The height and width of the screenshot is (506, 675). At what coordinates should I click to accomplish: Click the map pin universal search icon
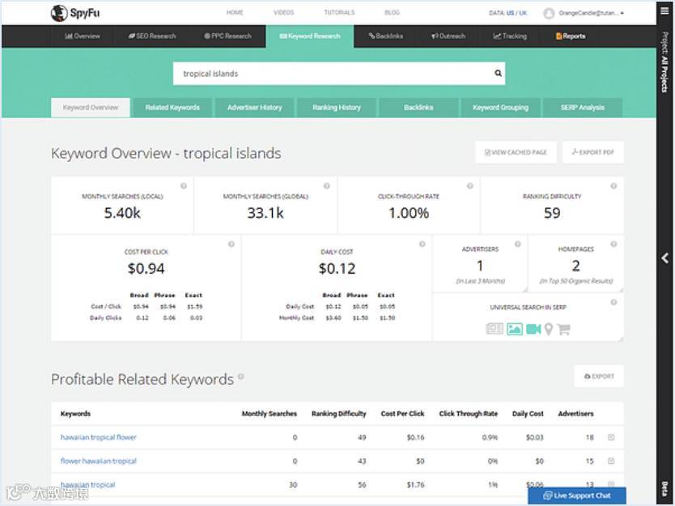pos(549,329)
